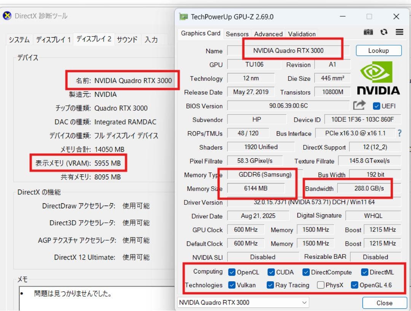Click the Release Date value May 27, 2019
This screenshot has height=311, width=411.
pos(251,92)
